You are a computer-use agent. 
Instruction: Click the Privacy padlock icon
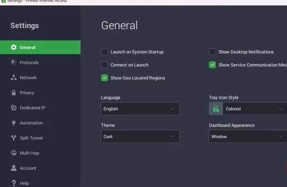tap(14, 93)
